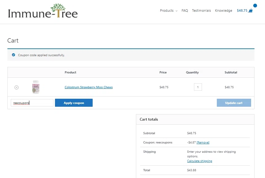Click the Quantity column header

(192, 72)
